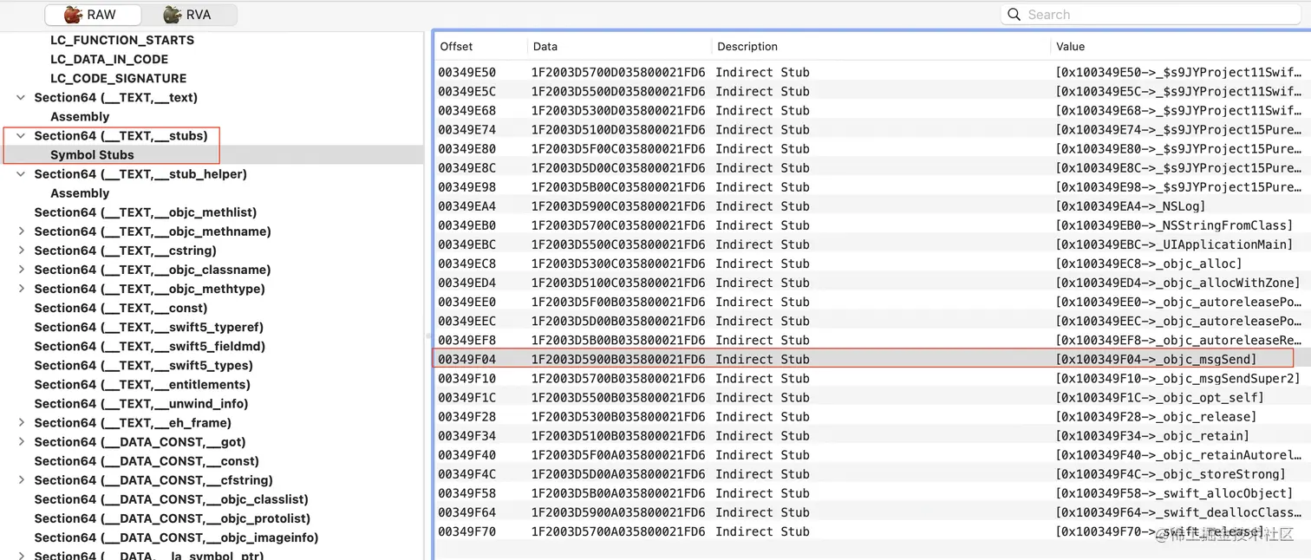This screenshot has width=1311, height=560.
Task: Select the _objc_msgSend stub value
Action: [1156, 359]
